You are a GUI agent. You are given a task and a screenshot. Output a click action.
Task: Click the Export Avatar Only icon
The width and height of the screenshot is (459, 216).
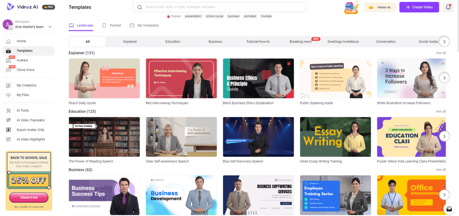[9, 130]
